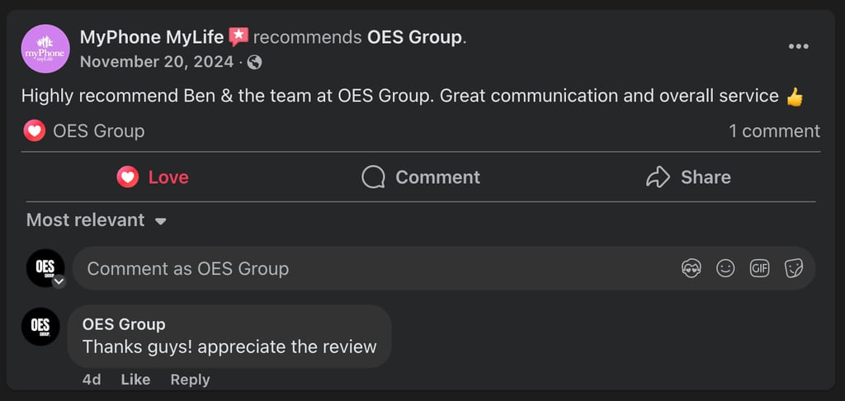Image resolution: width=845 pixels, height=401 pixels.
Task: View the 1 comment count link
Action: click(774, 131)
